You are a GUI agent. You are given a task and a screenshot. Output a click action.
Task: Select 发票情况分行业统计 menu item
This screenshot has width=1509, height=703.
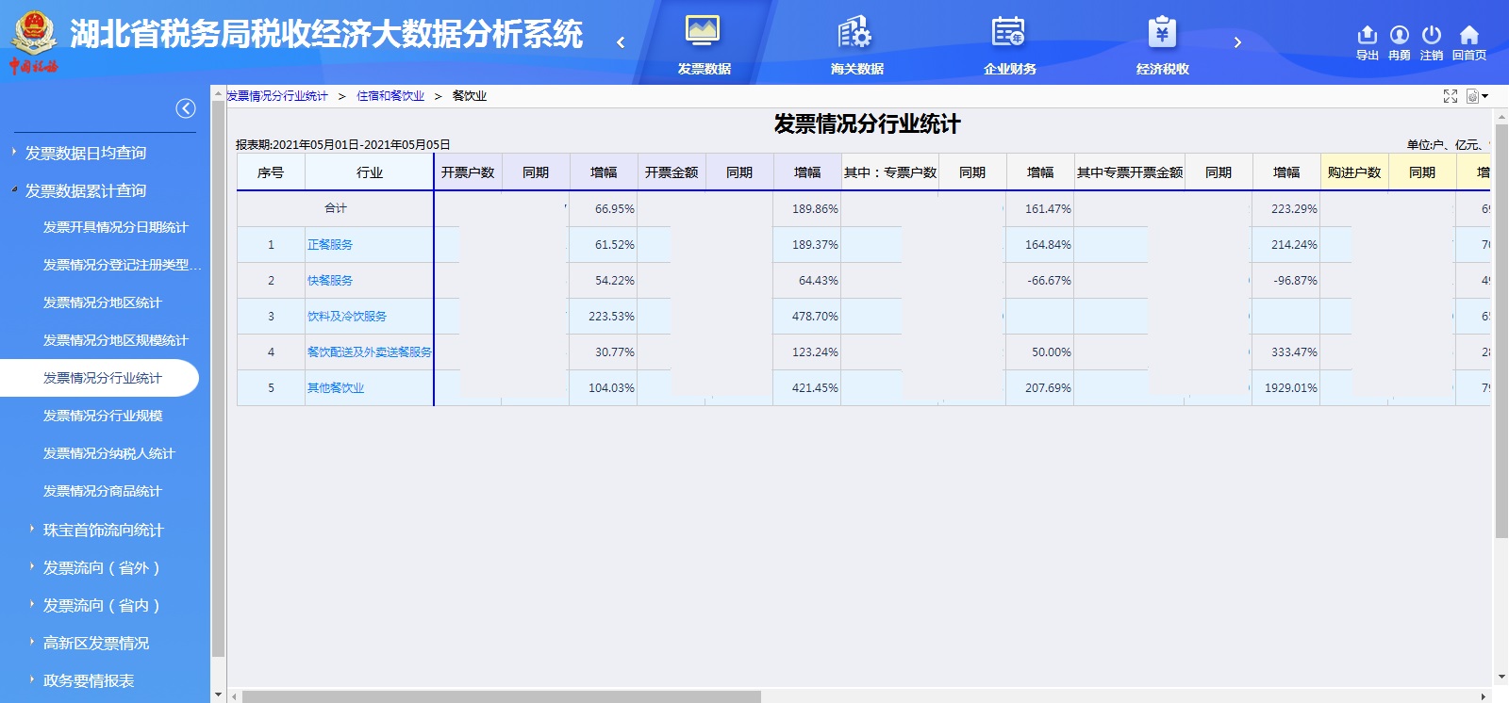click(x=102, y=378)
